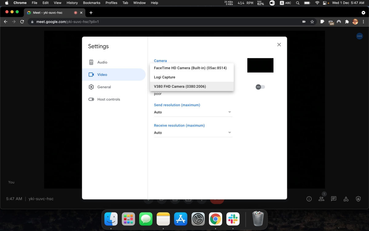Open the Activities shapes icon

coord(346,199)
